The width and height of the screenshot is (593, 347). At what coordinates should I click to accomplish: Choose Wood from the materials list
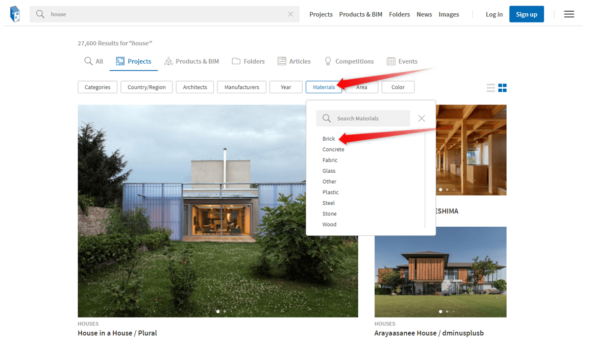coord(329,224)
